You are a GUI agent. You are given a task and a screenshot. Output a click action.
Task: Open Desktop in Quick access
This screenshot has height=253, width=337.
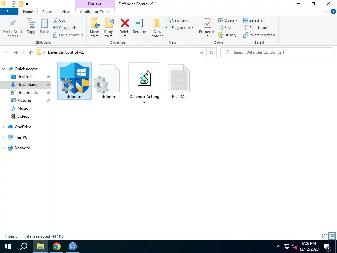pos(24,77)
